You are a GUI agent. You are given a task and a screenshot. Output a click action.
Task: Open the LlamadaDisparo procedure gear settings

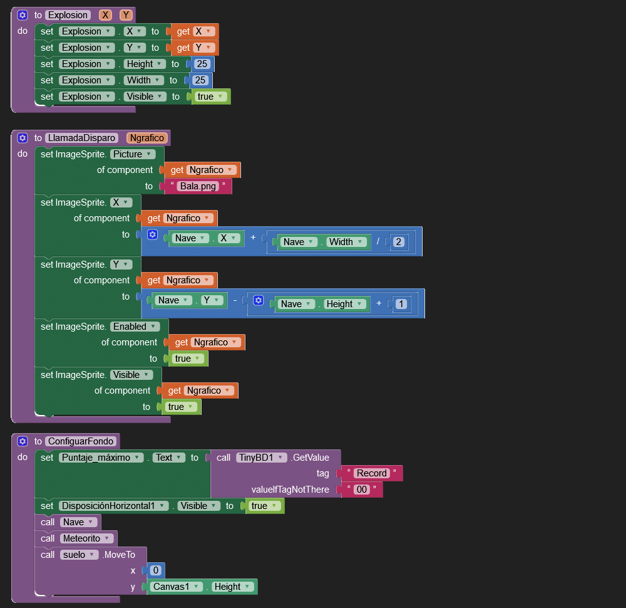pyautogui.click(x=23, y=138)
